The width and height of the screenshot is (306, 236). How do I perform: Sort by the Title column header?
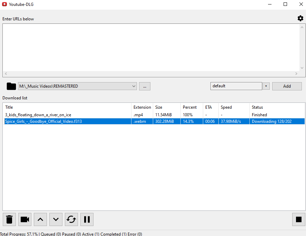(67, 107)
